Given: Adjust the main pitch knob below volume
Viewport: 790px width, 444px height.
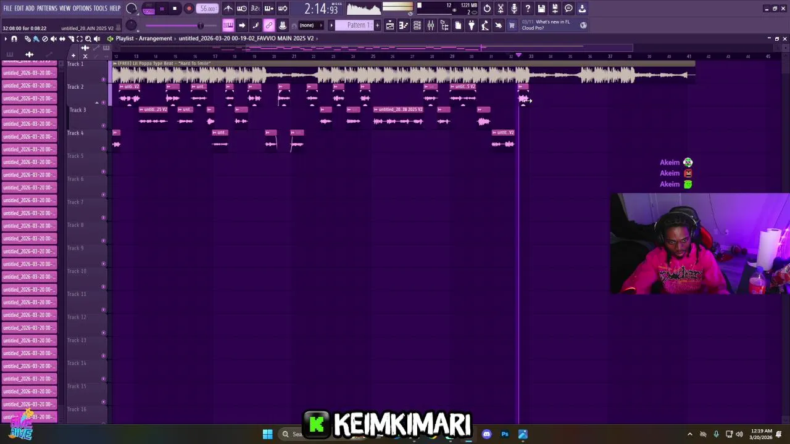Looking at the screenshot, I should pyautogui.click(x=131, y=25).
